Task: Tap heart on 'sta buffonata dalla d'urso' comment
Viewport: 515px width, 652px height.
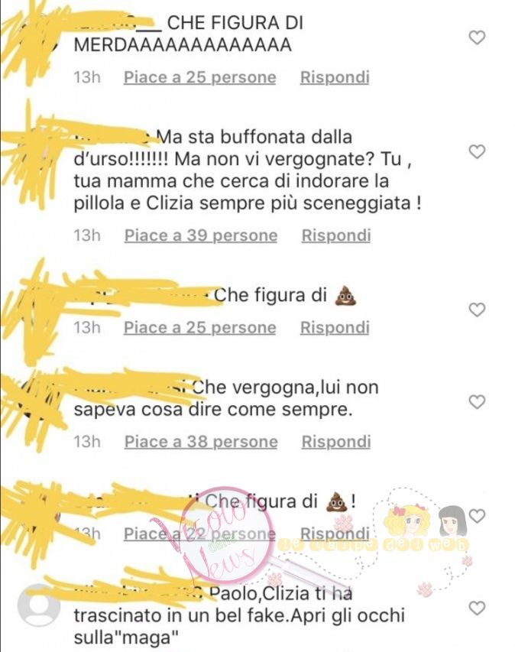Action: [477, 152]
